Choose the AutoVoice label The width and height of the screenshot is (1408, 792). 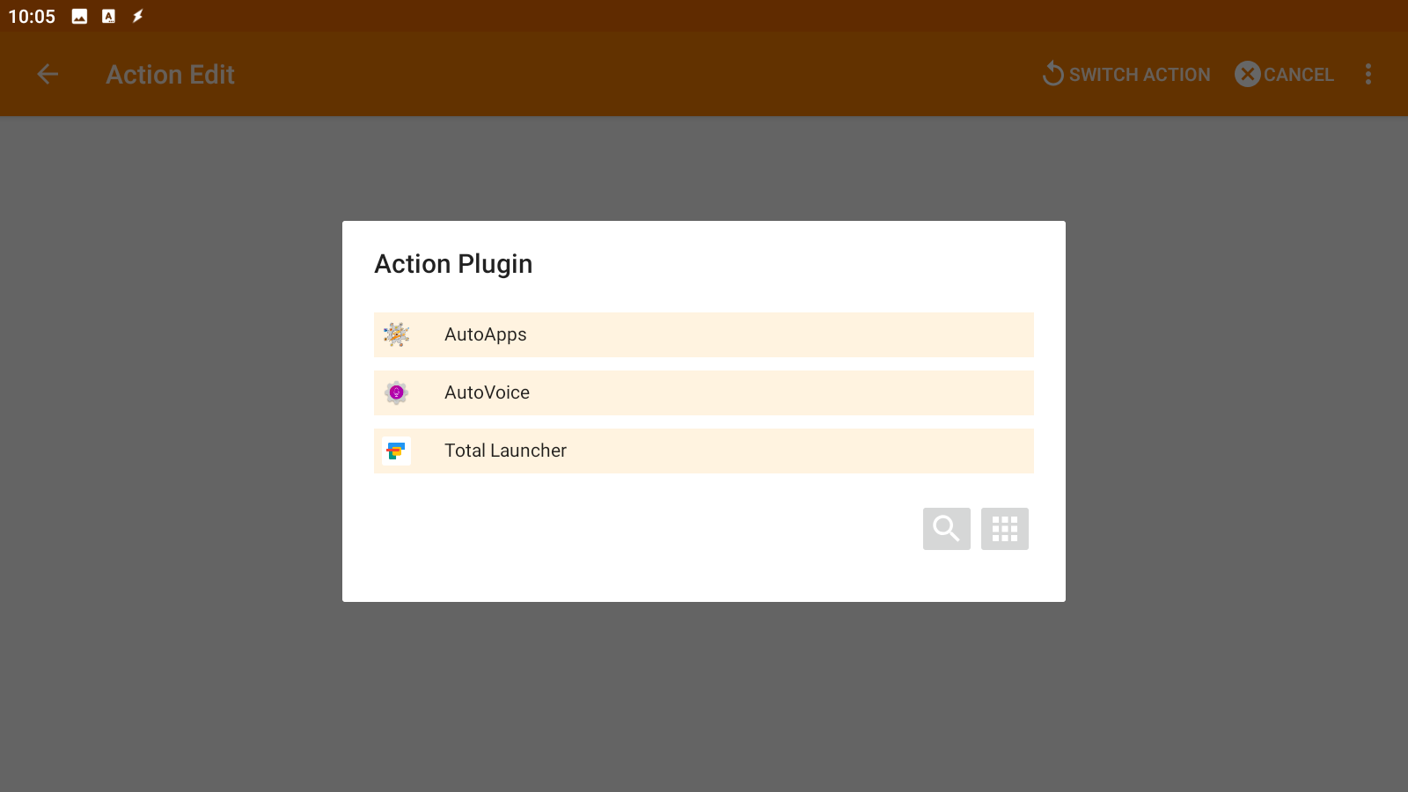[x=487, y=392]
